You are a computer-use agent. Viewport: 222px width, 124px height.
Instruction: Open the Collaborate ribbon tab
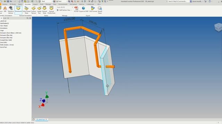coord(90,4)
